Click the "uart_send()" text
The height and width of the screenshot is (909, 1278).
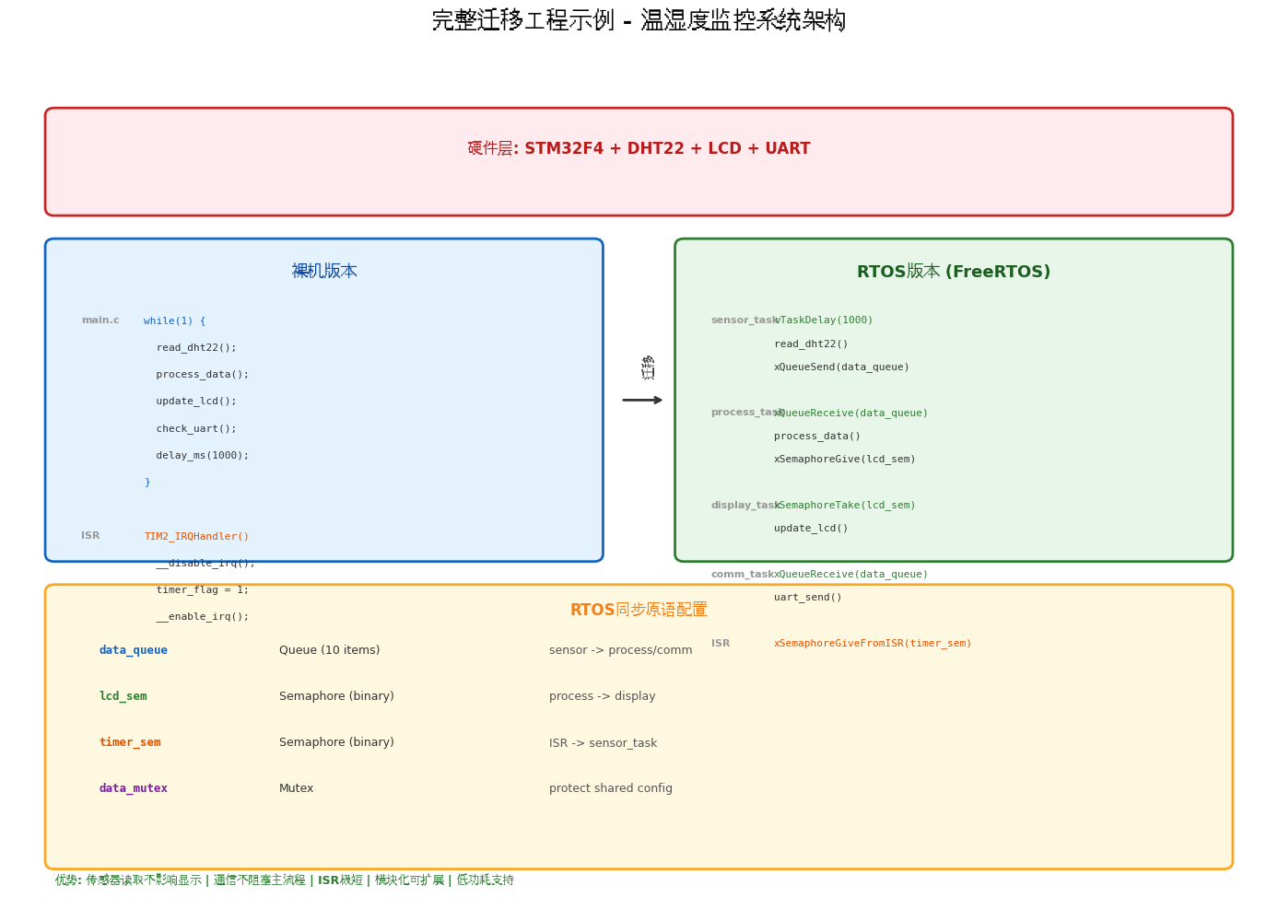[x=808, y=597]
